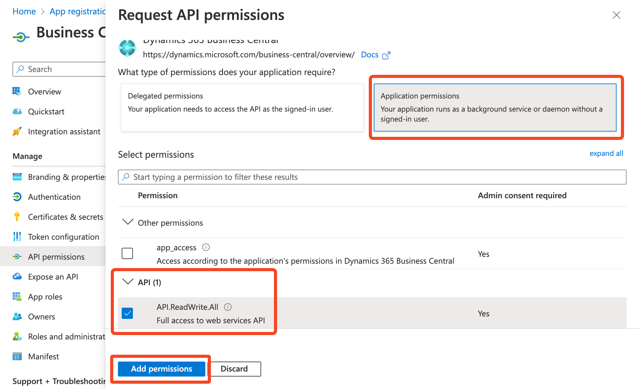Focus the sidebar Search box

59,69
